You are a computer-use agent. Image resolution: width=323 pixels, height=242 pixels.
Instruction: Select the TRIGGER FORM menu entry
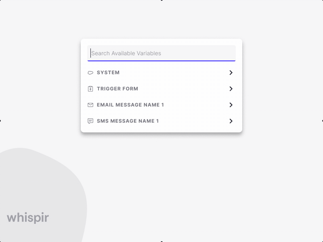(117, 89)
